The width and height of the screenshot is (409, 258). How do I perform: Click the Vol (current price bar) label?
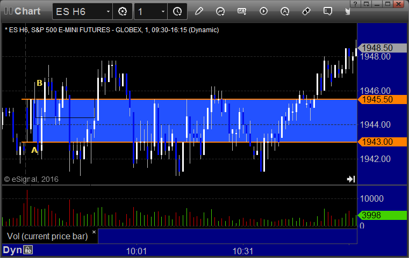pyautogui.click(x=47, y=236)
